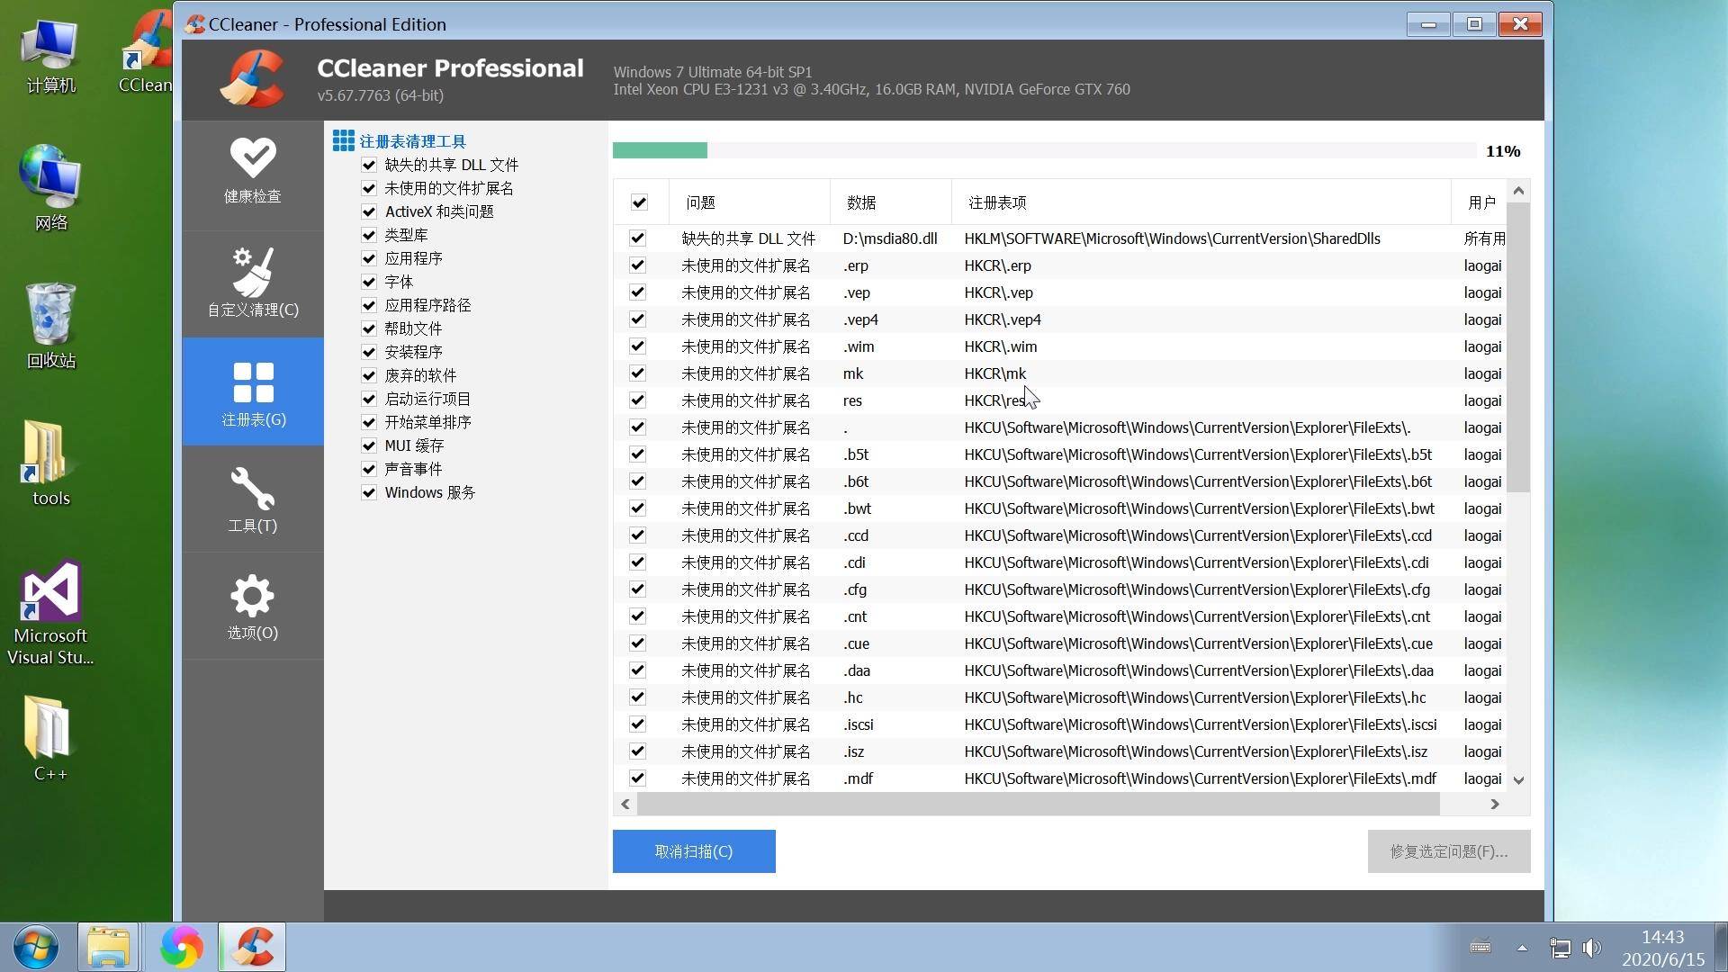Select the tools folder shortcut on desktop

(x=50, y=463)
